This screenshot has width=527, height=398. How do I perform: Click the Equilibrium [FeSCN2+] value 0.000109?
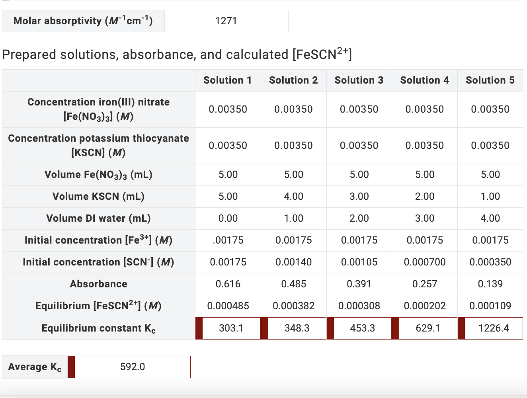coord(490,306)
